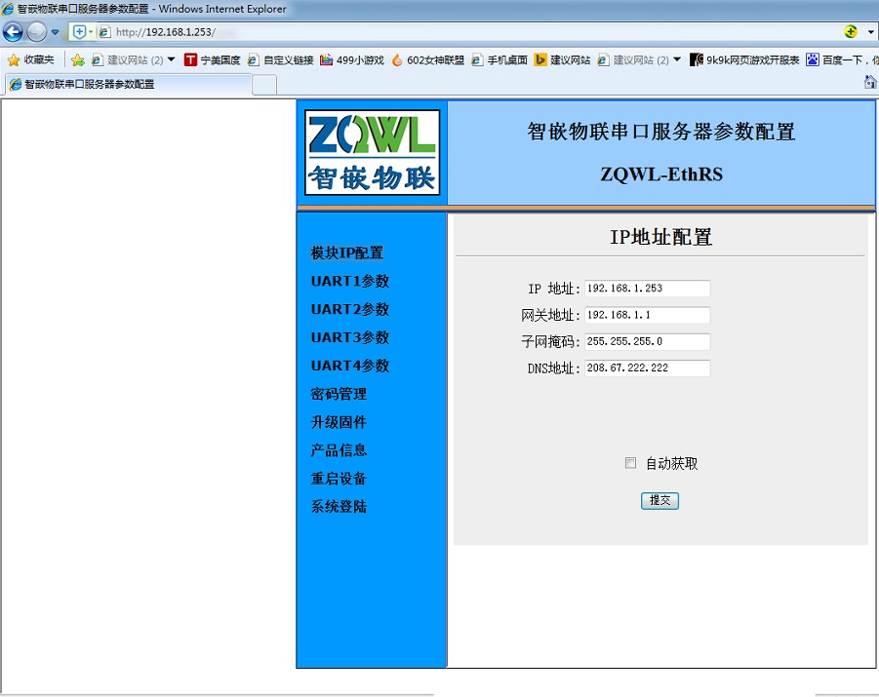Viewport: 879px width, 697px height.
Task: Open the 宁美国度 bookmark
Action: click(x=212, y=59)
